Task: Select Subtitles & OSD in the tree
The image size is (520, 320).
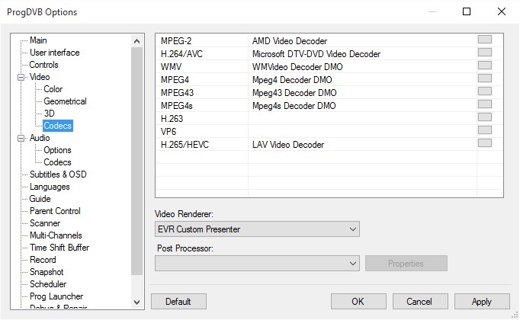Action: [x=58, y=174]
